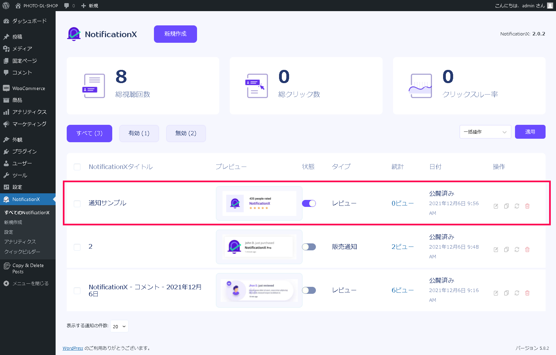
Task: Click the 通知サンプル title text
Action: pyautogui.click(x=107, y=203)
